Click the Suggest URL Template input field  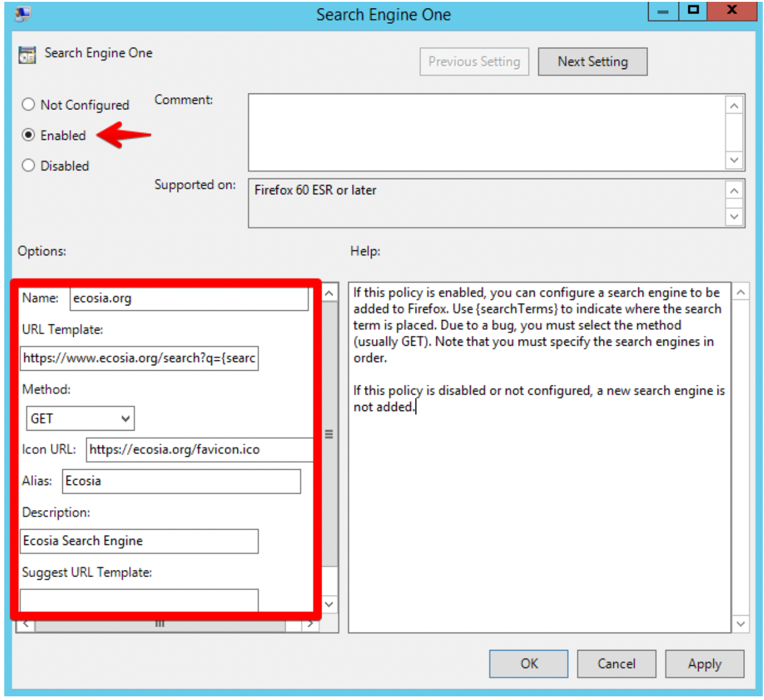click(139, 600)
